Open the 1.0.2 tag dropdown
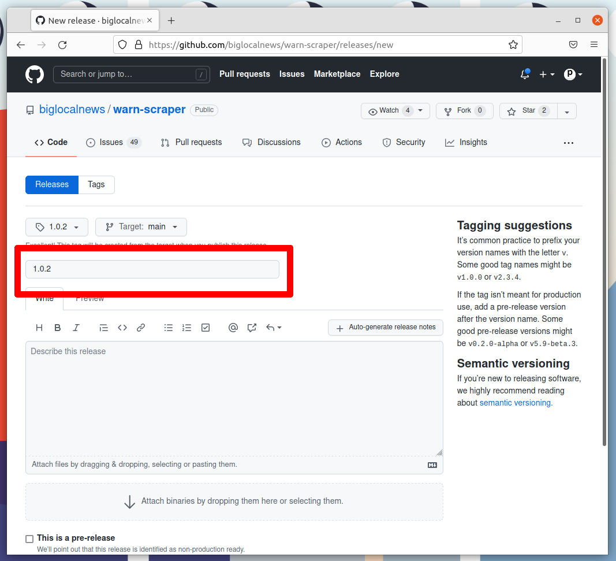 tap(57, 227)
